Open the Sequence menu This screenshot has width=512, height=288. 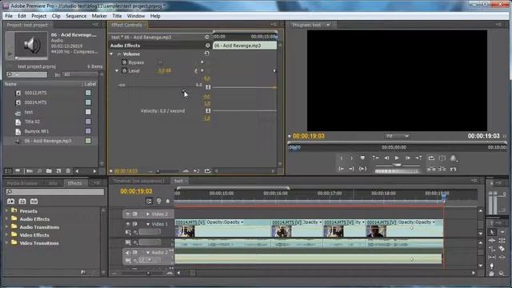76,16
